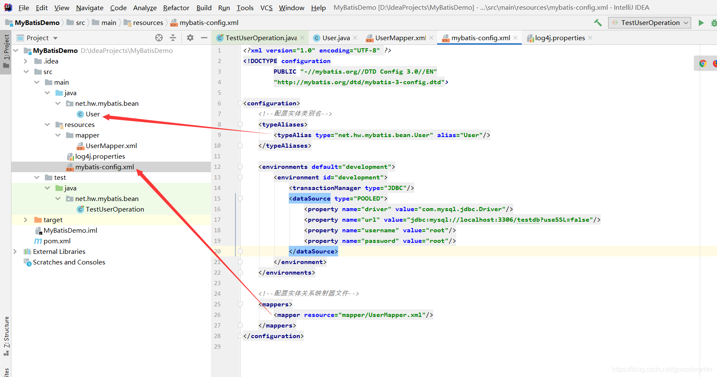Select MyBatisDemo.iml file
Image resolution: width=717 pixels, height=377 pixels.
pyautogui.click(x=70, y=230)
